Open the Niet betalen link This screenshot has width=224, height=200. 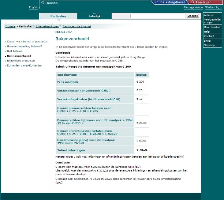[x=15, y=51]
